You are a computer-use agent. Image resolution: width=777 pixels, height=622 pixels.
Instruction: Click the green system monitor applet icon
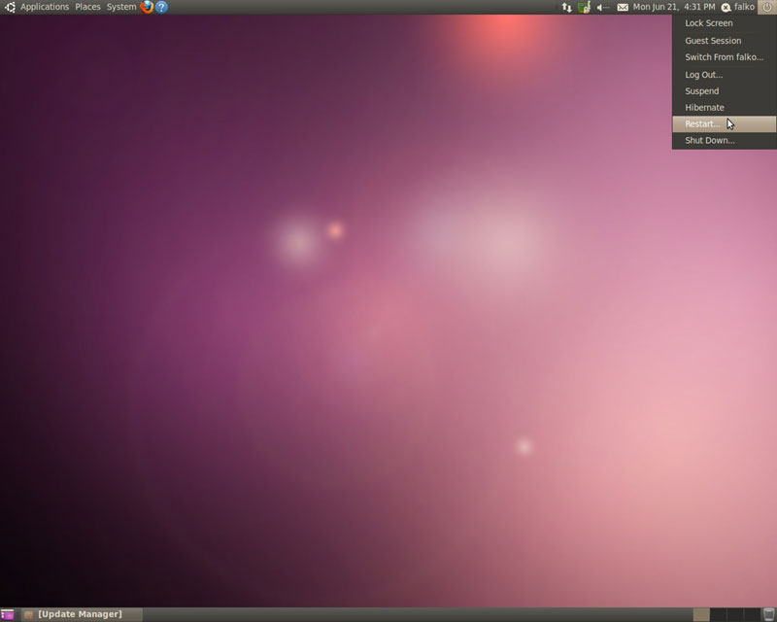[585, 7]
